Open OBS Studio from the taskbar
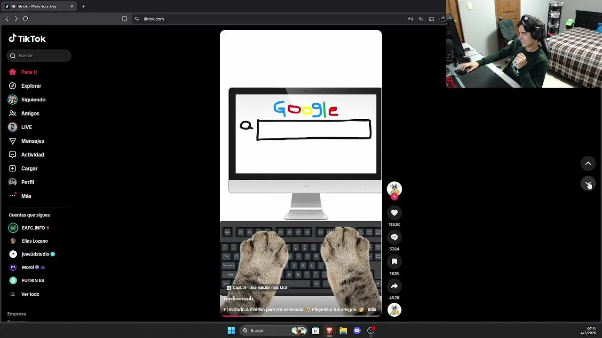This screenshot has height=338, width=602. tap(371, 330)
